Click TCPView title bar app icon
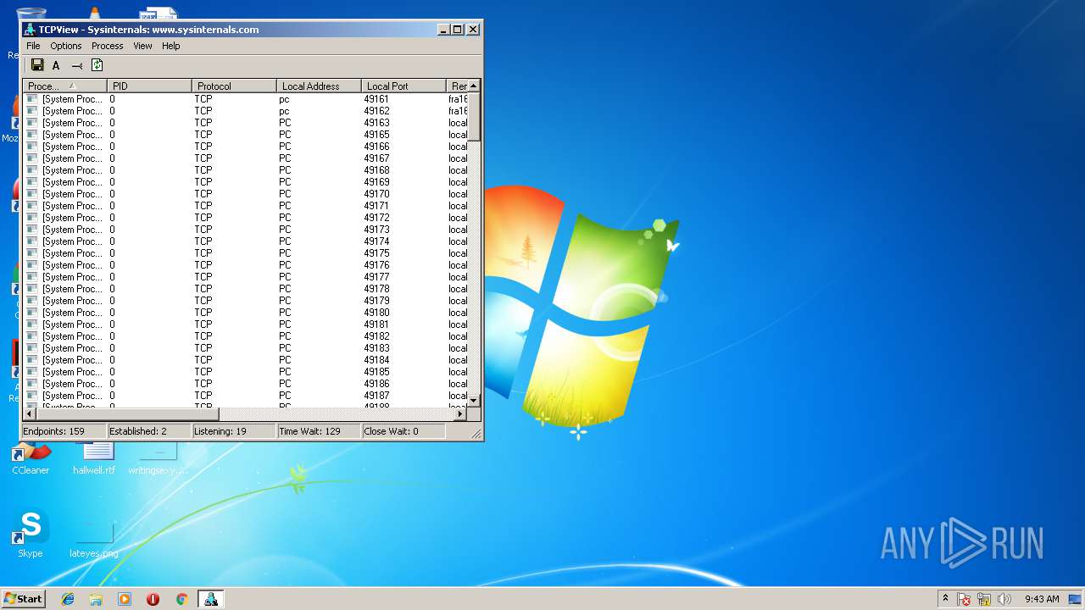 pyautogui.click(x=31, y=29)
